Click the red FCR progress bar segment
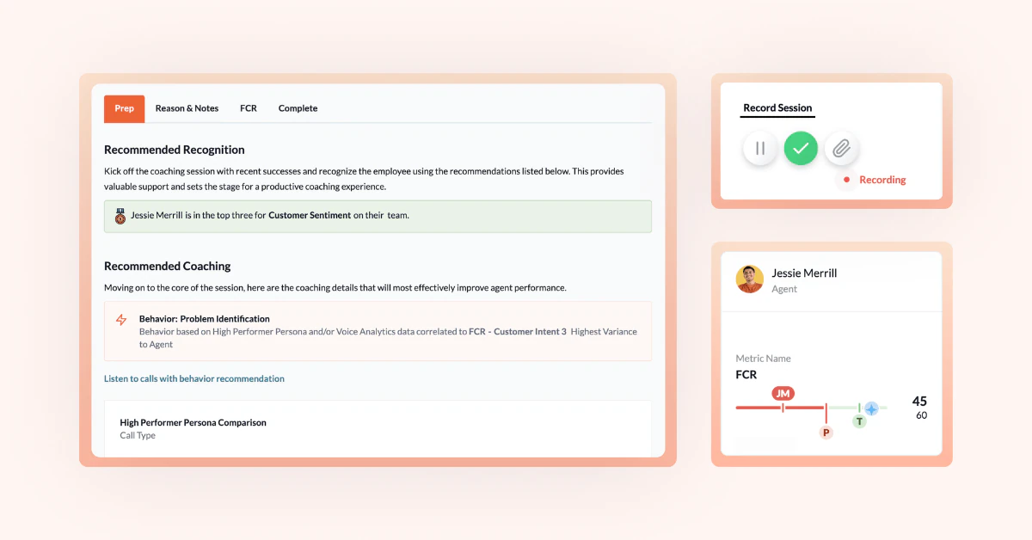Viewport: 1032px width, 540px height. click(781, 408)
